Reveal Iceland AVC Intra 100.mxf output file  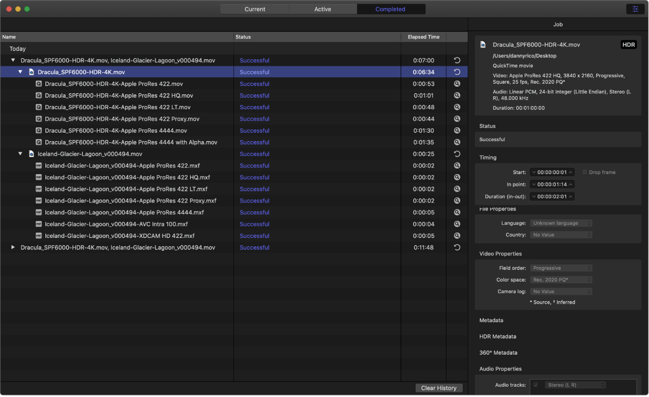(457, 224)
